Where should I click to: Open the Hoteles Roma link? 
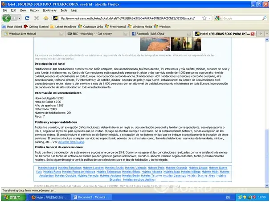pyautogui.click(x=52, y=172)
